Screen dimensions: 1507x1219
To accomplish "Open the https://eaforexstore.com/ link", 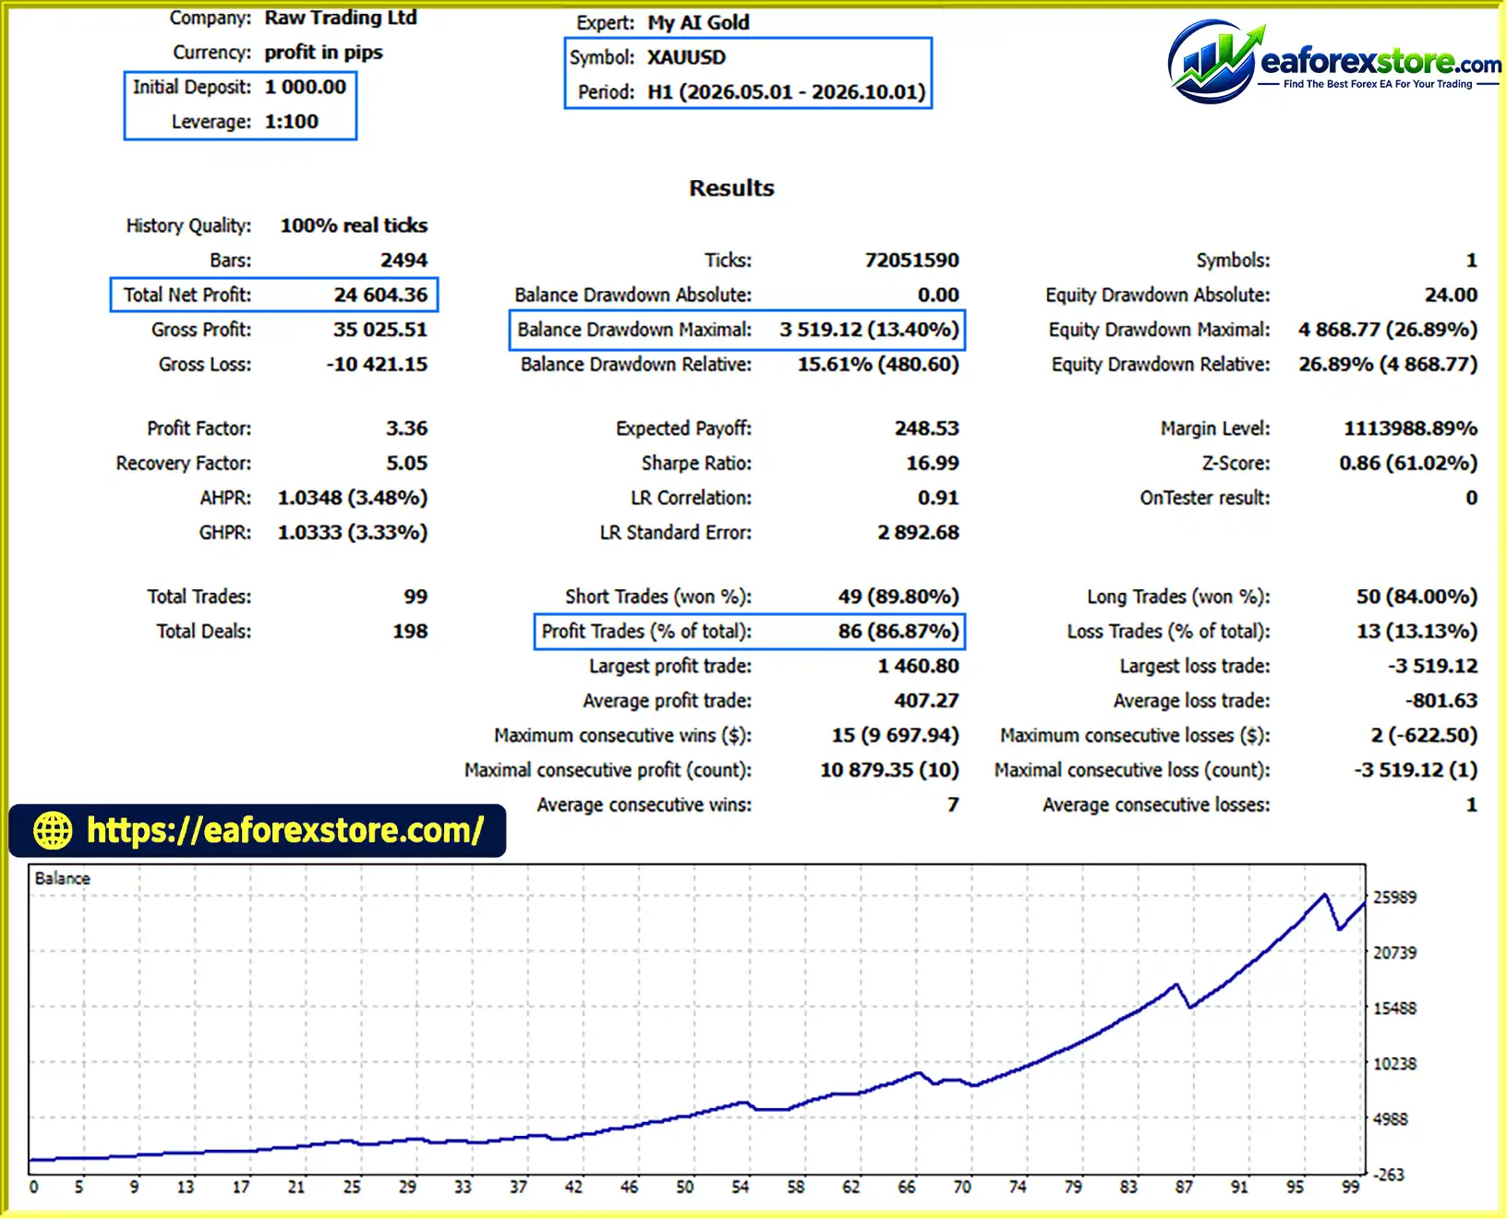I will (284, 830).
